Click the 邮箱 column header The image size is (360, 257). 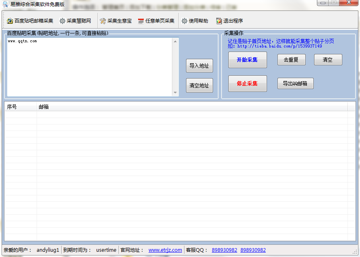(43, 107)
